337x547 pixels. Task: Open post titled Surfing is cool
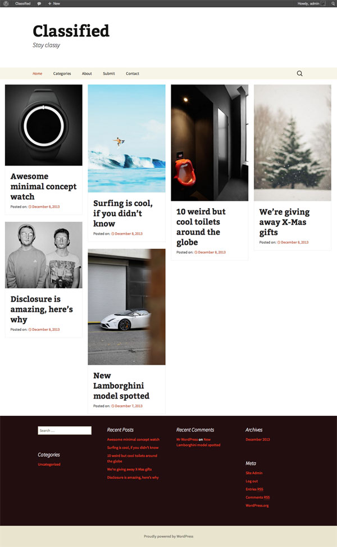coord(123,213)
